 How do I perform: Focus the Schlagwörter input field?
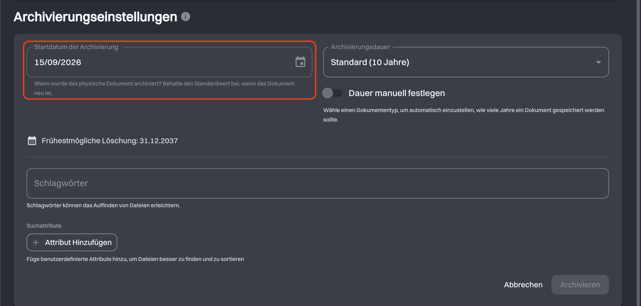click(x=318, y=183)
